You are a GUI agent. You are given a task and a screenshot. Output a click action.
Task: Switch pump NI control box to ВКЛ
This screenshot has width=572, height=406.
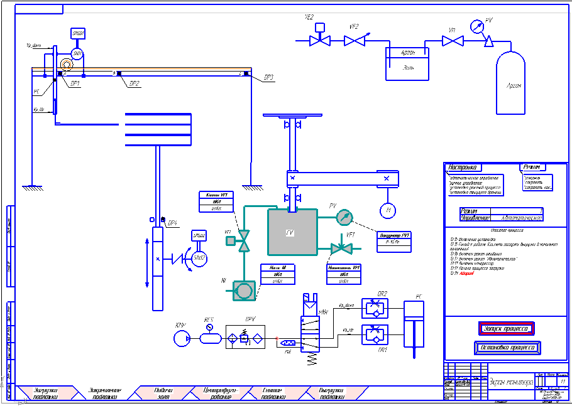[x=278, y=275]
